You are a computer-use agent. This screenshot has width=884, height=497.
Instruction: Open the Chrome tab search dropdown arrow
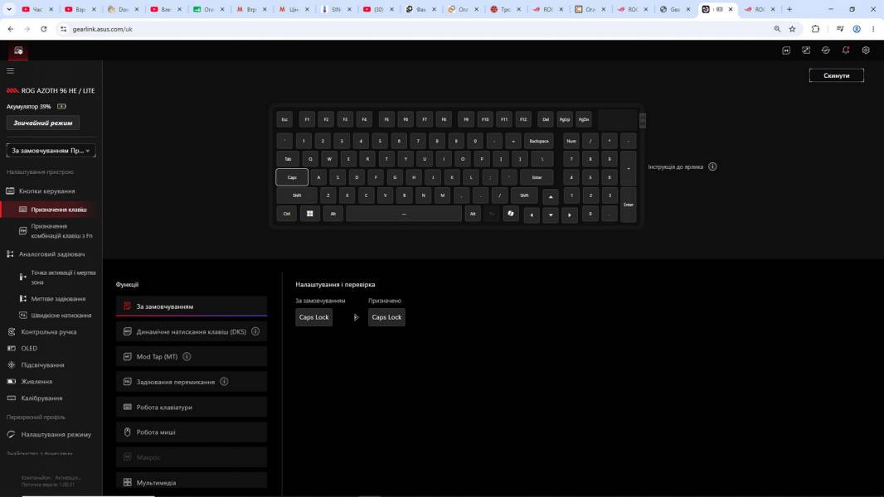tap(9, 9)
